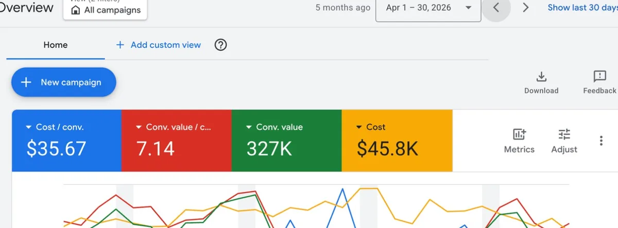Image resolution: width=618 pixels, height=228 pixels.
Task: Click the $35.67 value
Action: point(56,148)
